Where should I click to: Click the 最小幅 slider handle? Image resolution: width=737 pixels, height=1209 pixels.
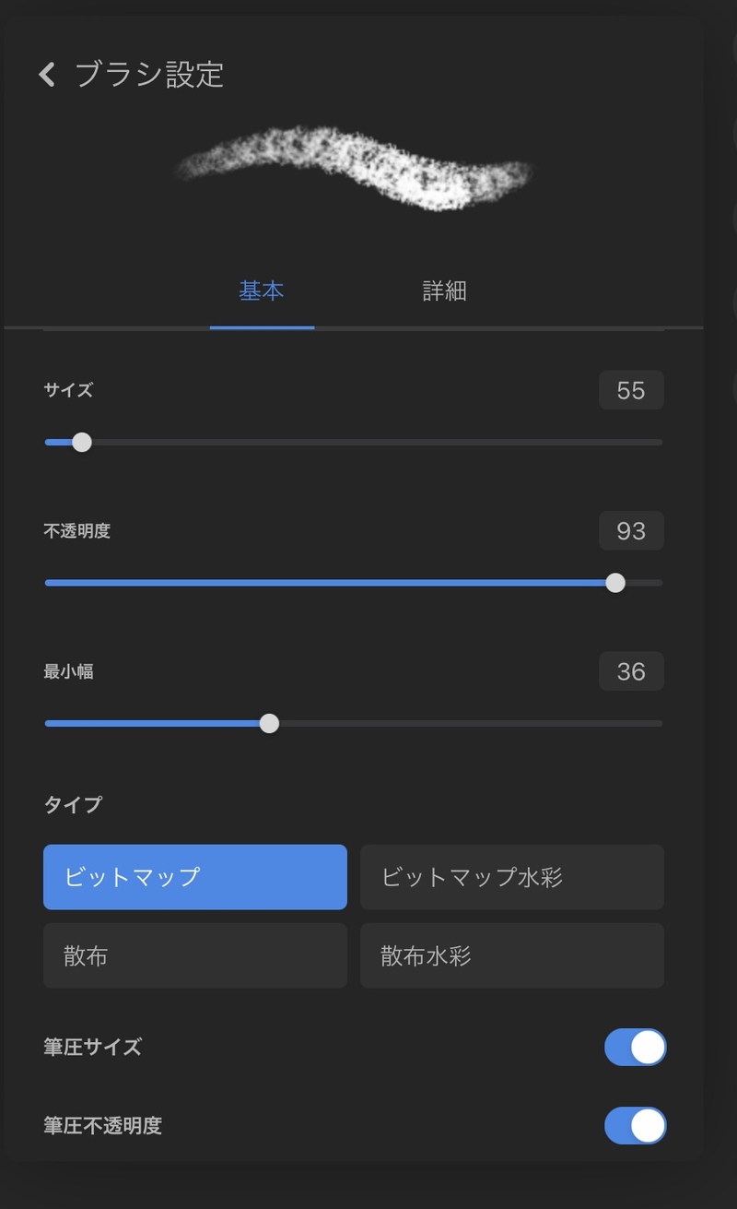[x=269, y=724]
